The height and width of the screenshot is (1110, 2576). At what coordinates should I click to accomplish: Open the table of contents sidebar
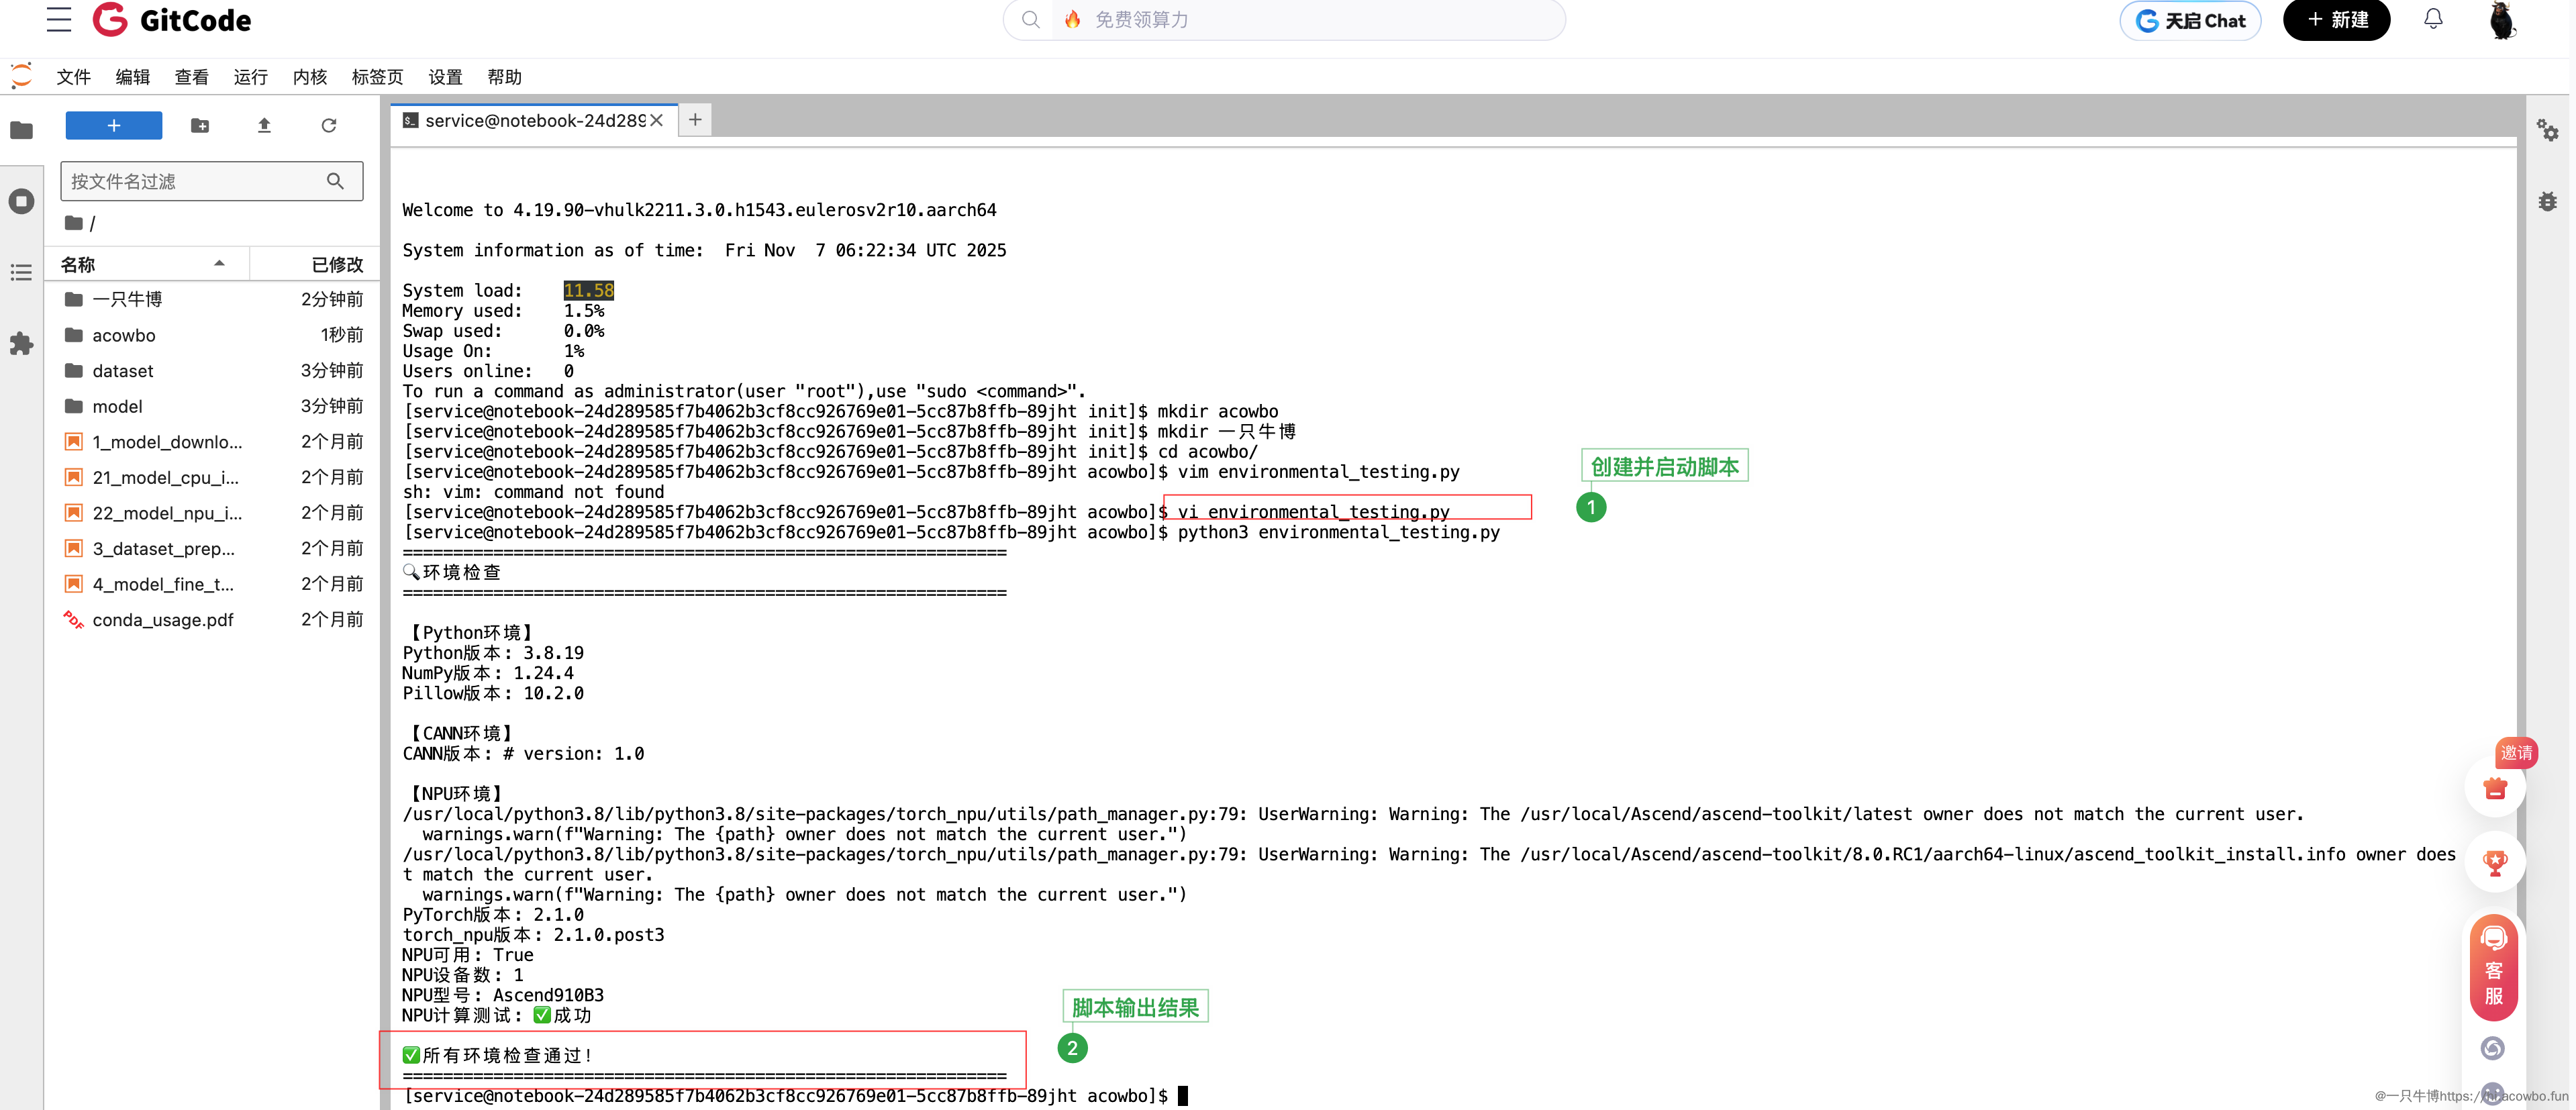(x=21, y=273)
